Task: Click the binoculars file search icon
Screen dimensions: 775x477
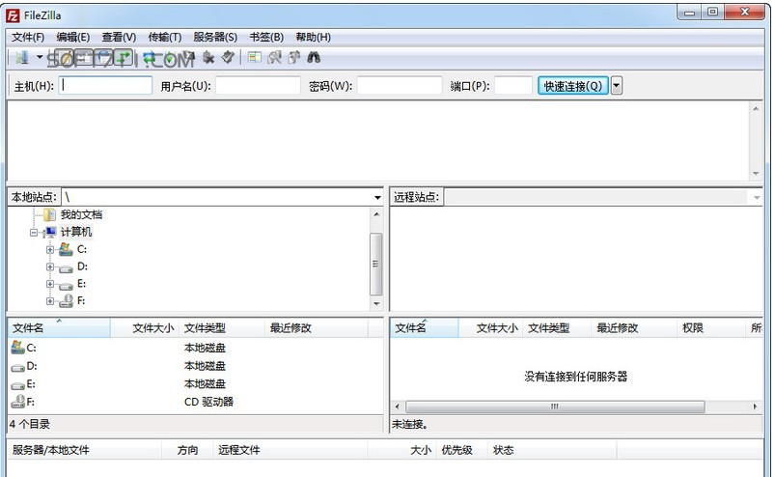Action: pos(314,58)
